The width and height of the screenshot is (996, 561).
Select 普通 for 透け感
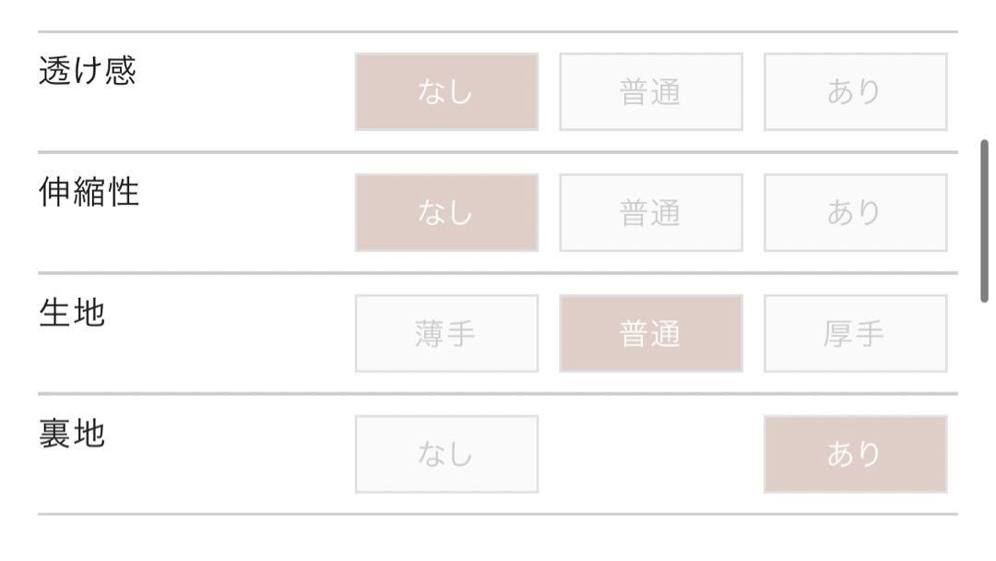tap(651, 92)
